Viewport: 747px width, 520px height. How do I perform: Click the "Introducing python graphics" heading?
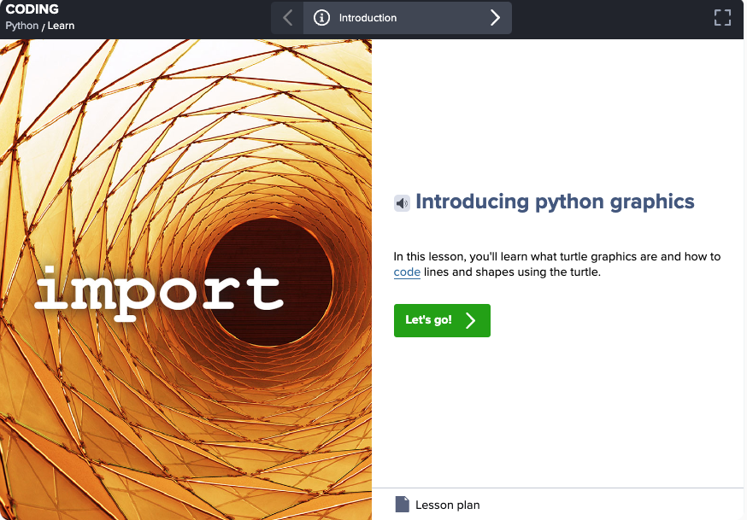555,202
